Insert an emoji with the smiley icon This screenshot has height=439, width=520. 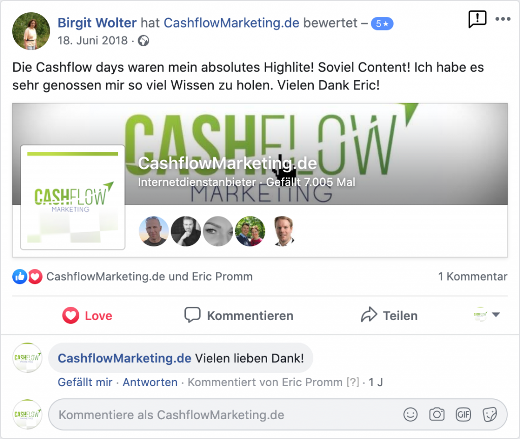(x=410, y=415)
